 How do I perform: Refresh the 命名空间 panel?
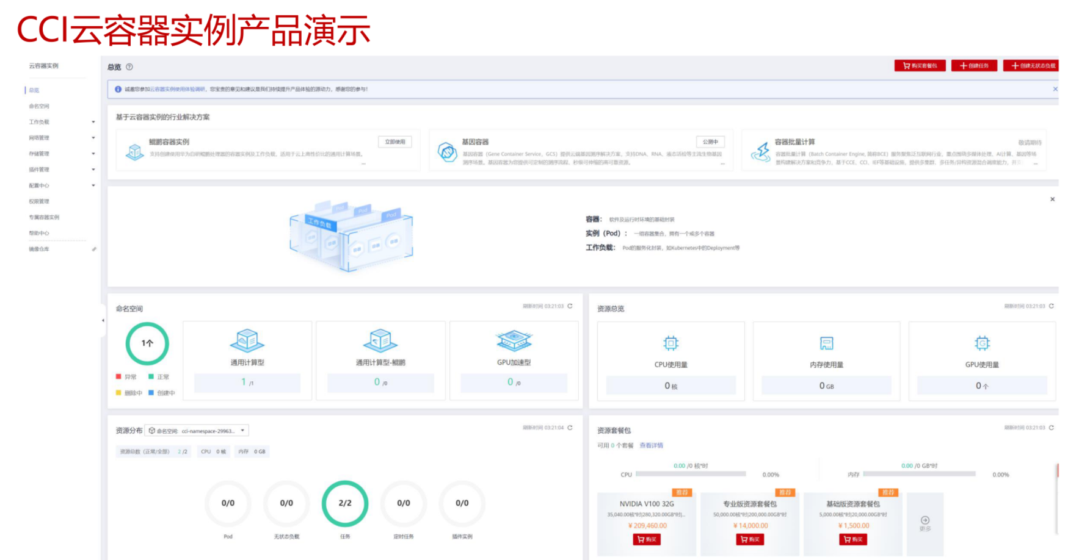click(x=570, y=306)
